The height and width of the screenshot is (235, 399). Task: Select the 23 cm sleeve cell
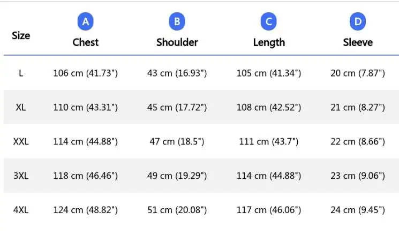pyautogui.click(x=358, y=176)
